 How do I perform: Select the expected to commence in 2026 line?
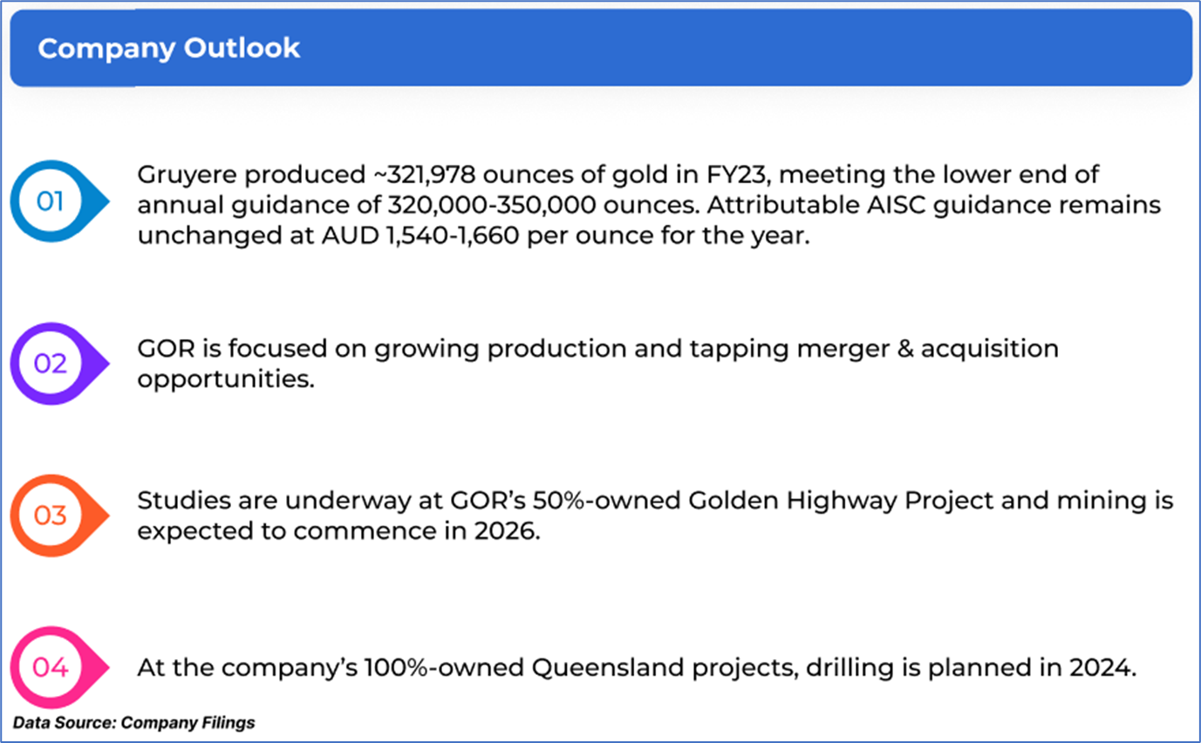coord(338,531)
